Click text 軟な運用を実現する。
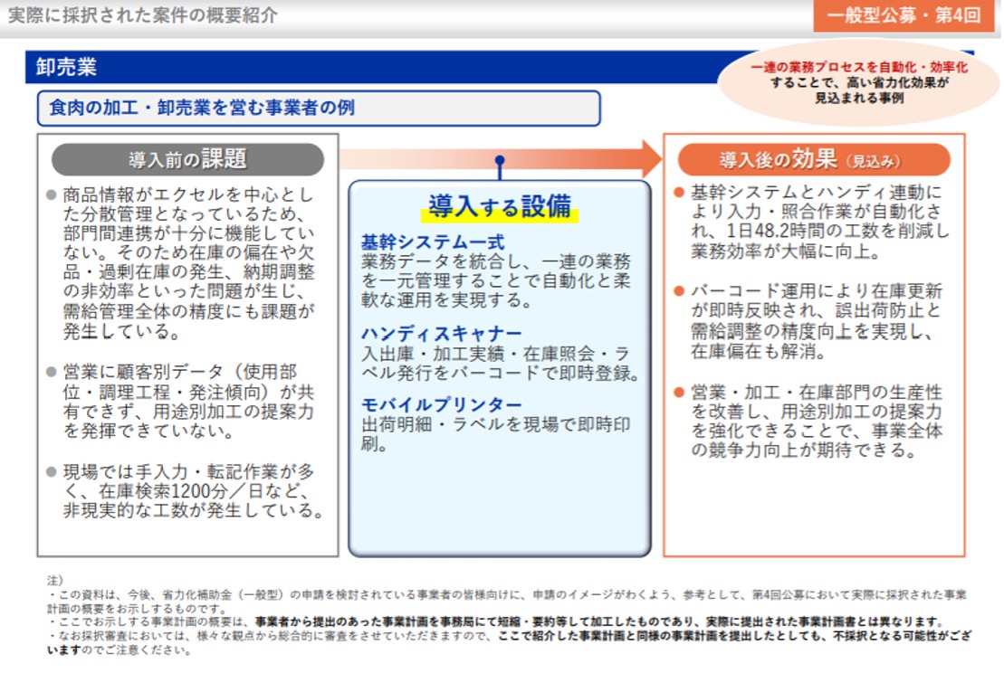 click(447, 300)
